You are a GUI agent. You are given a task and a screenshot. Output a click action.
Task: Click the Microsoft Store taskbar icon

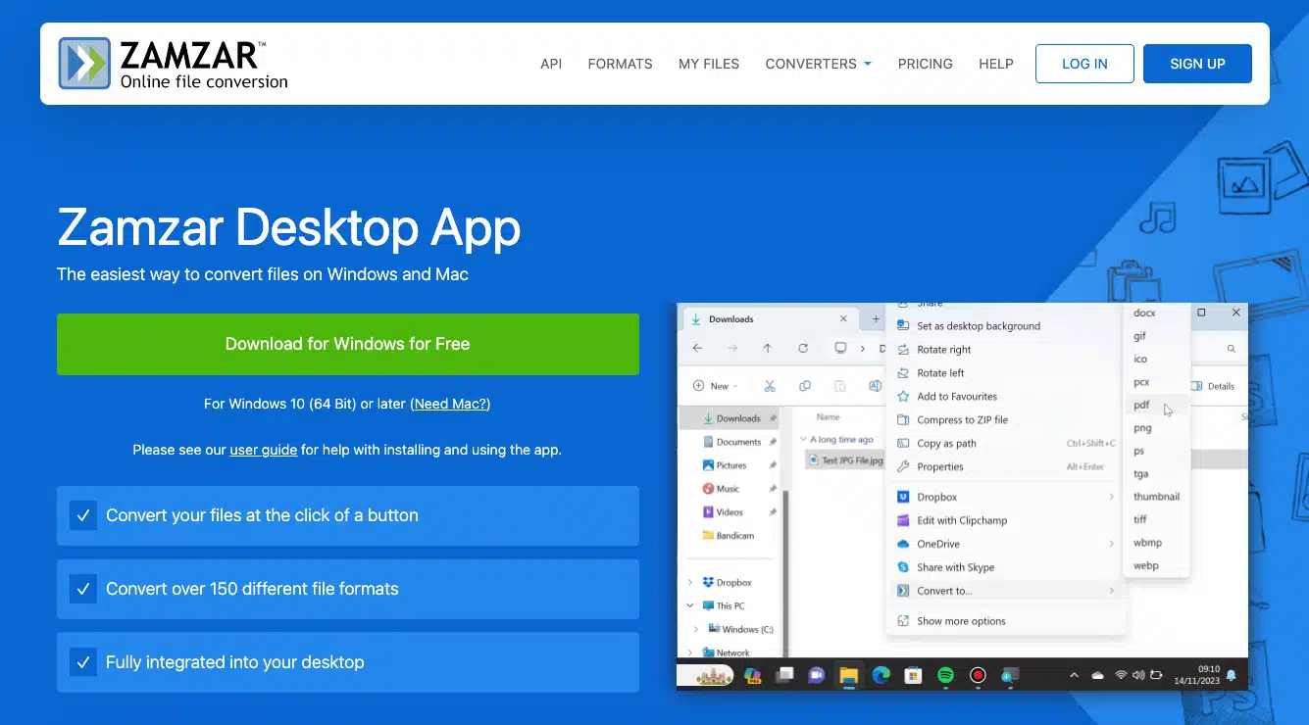(913, 675)
